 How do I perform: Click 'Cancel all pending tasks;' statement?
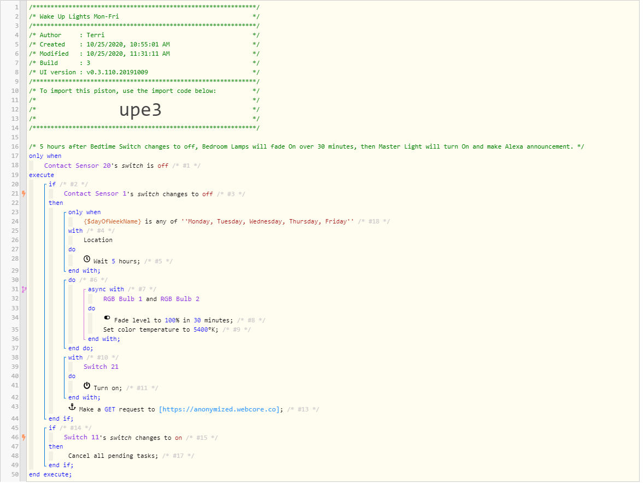113,456
